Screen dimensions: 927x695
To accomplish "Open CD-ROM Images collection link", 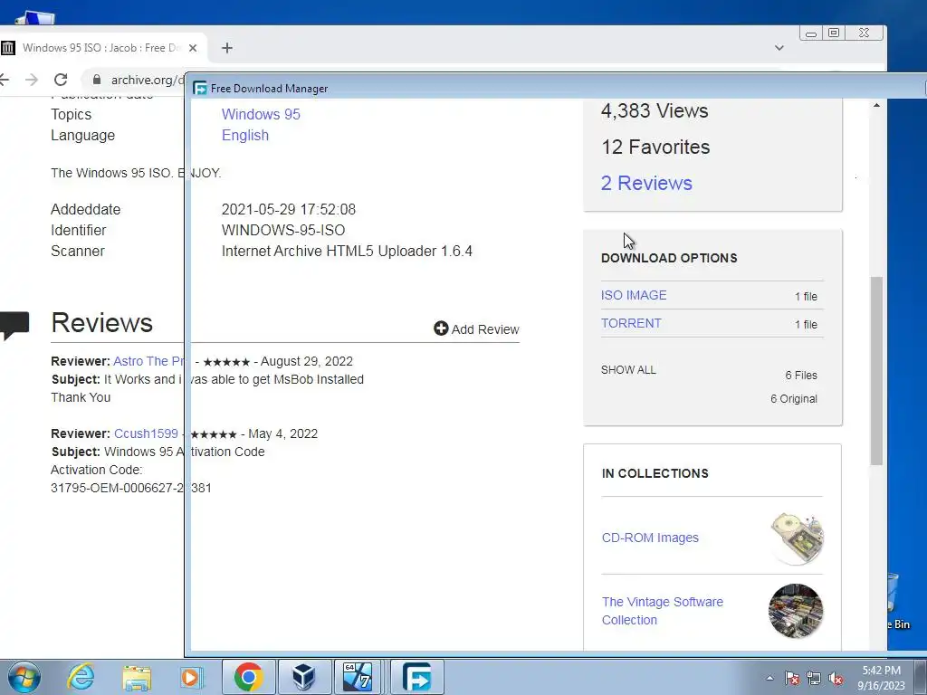I will [x=650, y=538].
